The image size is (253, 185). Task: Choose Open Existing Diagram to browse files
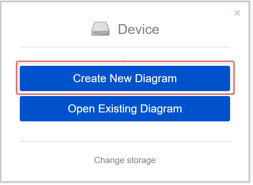[125, 109]
